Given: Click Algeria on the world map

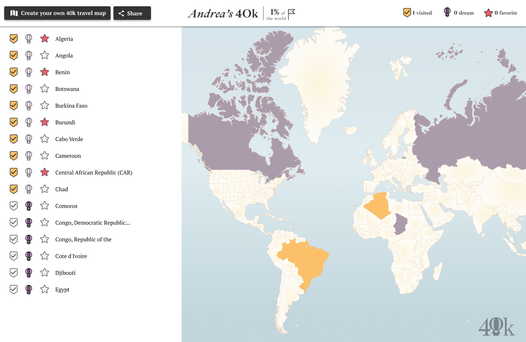Looking at the screenshot, I should [x=378, y=205].
